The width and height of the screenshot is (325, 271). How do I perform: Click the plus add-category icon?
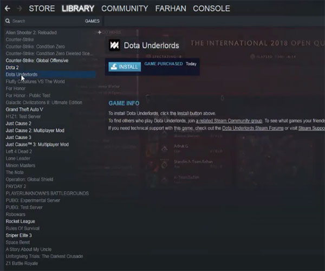100,33
